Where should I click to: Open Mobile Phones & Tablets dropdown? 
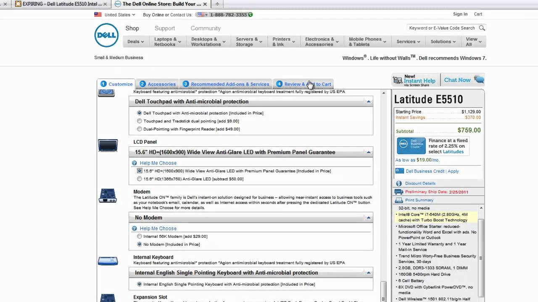[x=367, y=42]
